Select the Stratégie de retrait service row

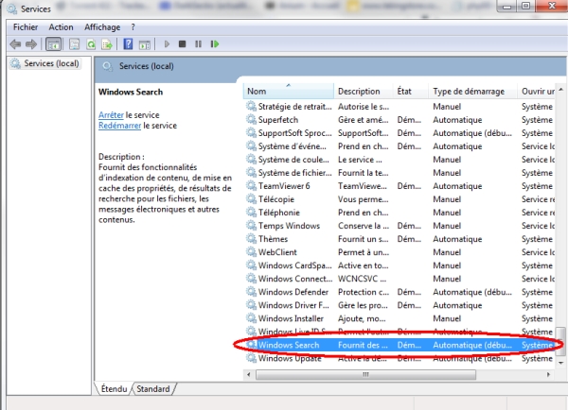pyautogui.click(x=399, y=107)
